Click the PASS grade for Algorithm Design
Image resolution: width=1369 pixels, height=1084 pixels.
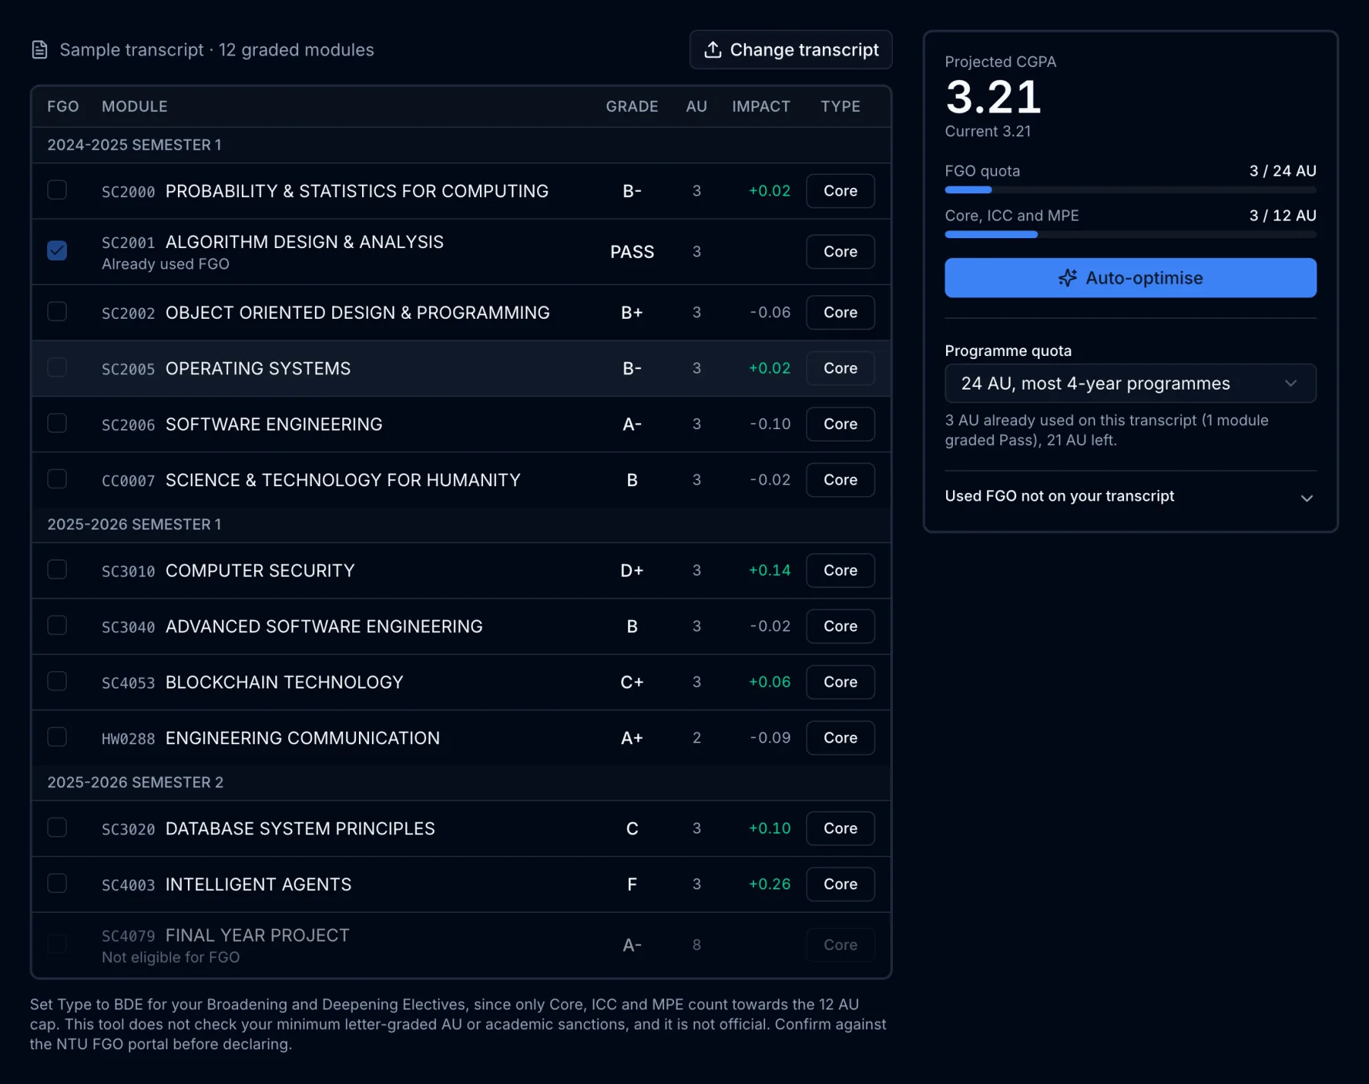coord(632,252)
